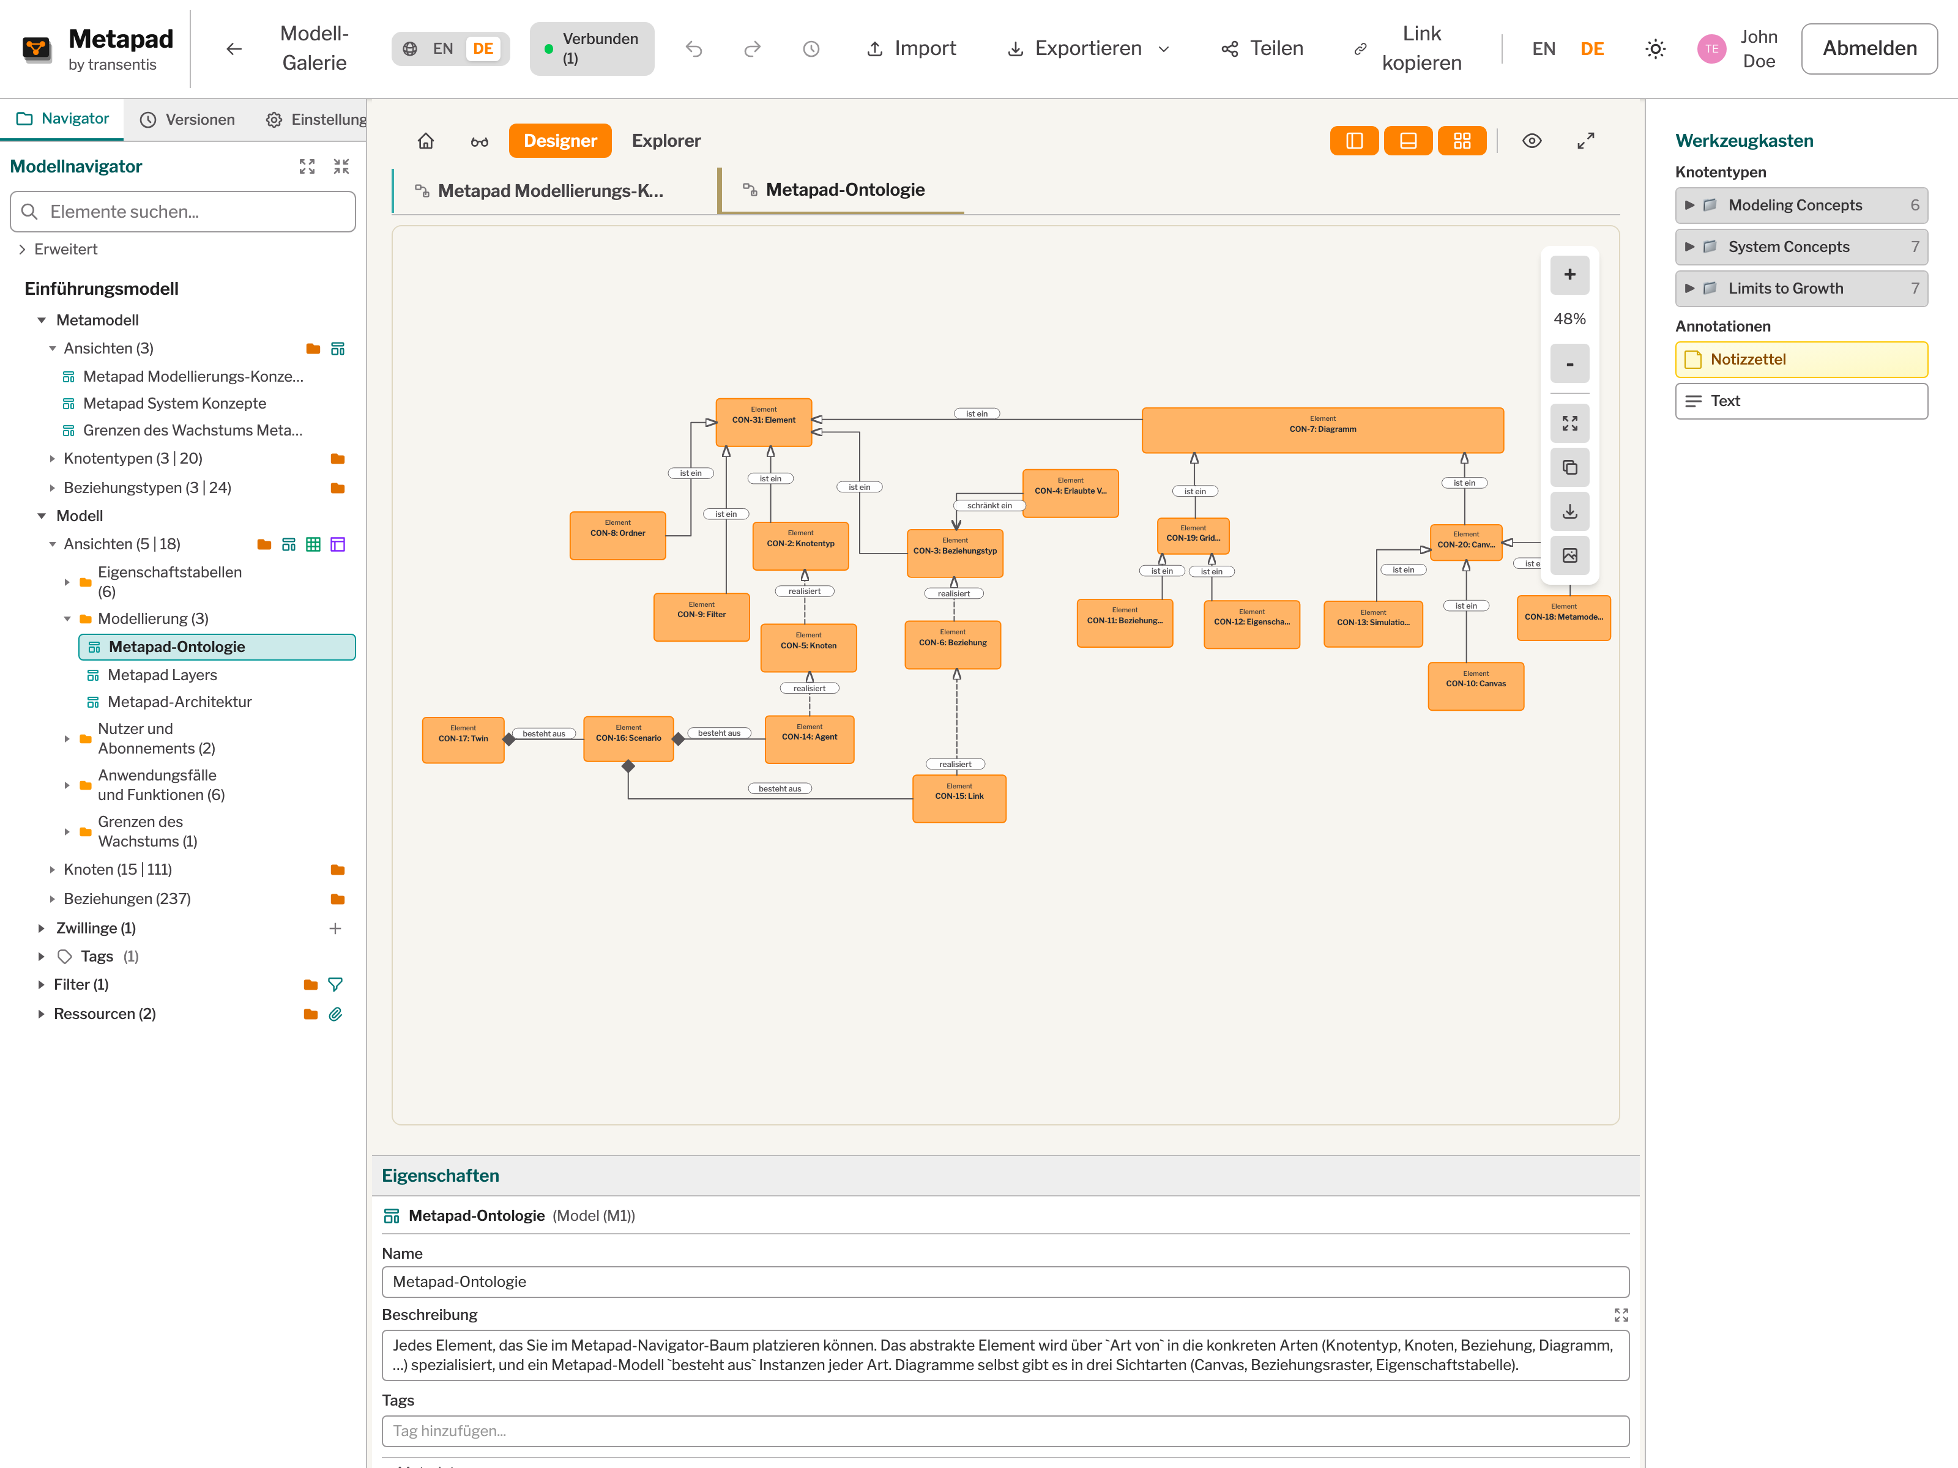Zoom in on the canvas with plus
This screenshot has width=1958, height=1468.
point(1569,275)
